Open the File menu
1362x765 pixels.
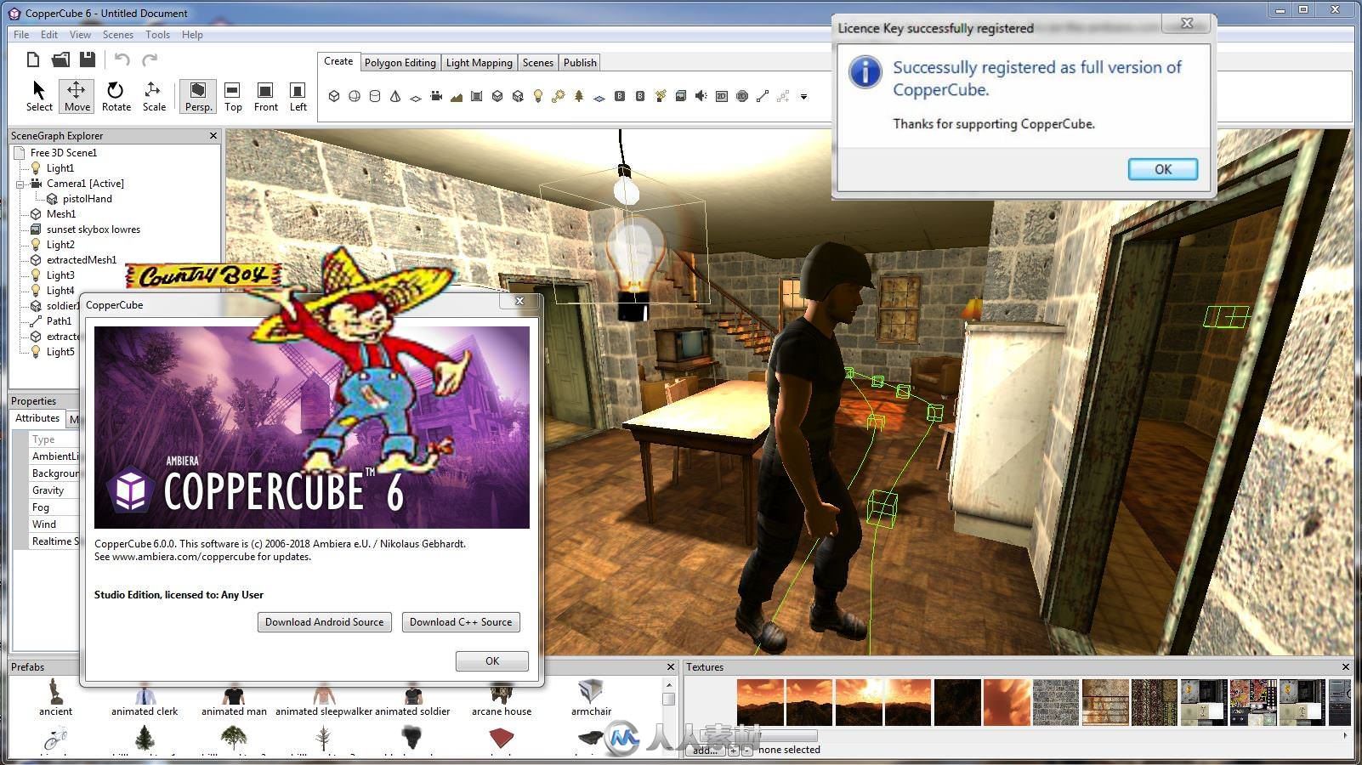[21, 35]
